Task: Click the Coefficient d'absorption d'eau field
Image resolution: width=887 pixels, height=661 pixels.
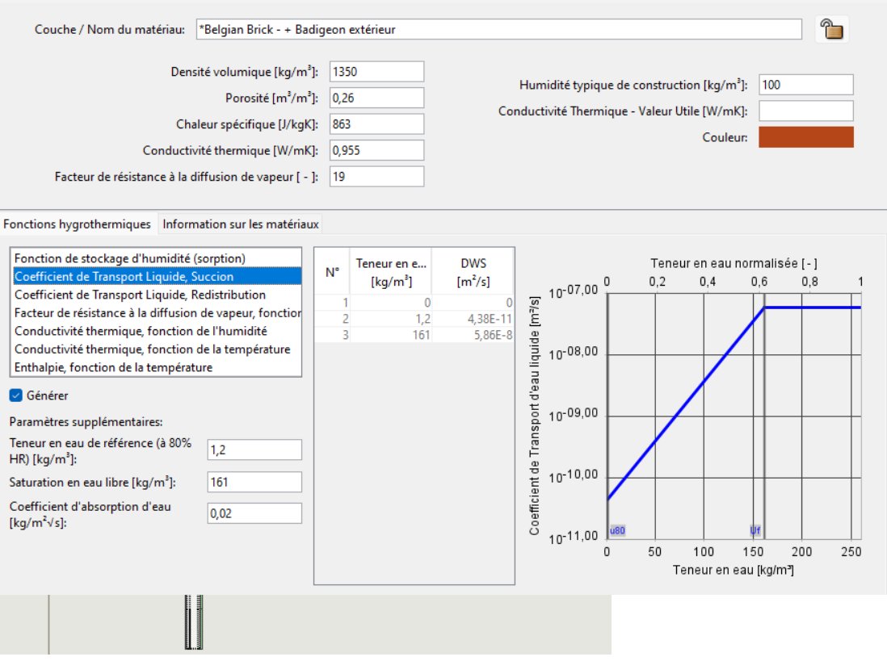Action: (254, 513)
